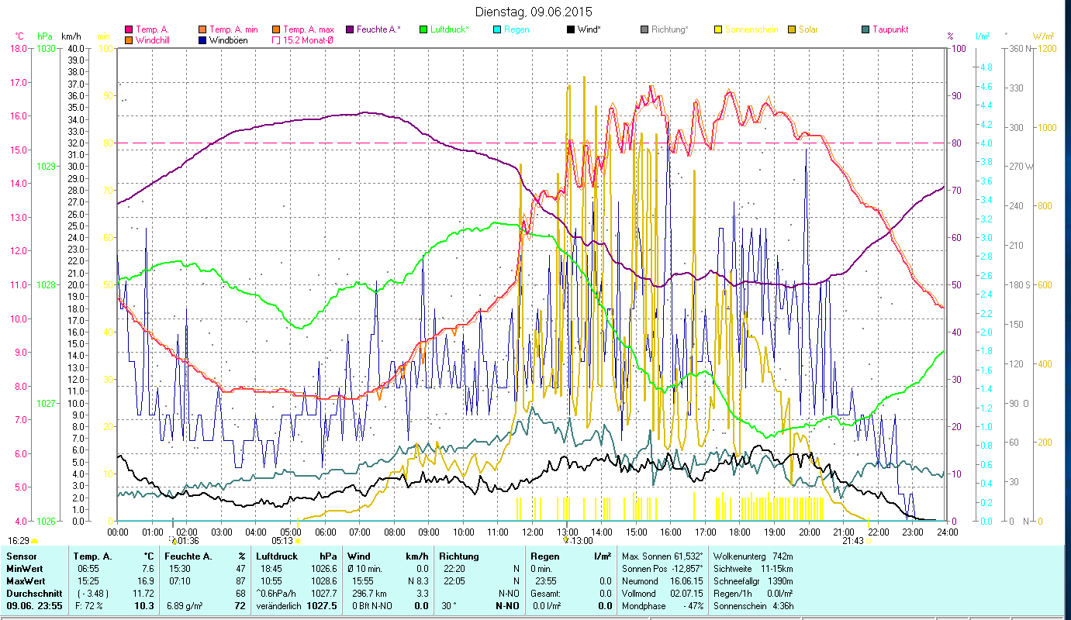Screen dimensions: 1071x620
Task: Click the Luftdruck column header in table
Action: pyautogui.click(x=277, y=556)
